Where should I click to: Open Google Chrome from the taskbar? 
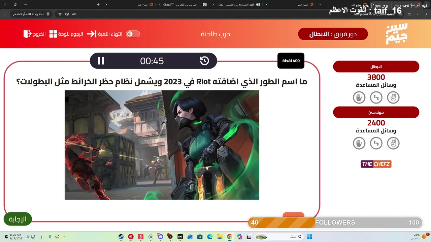coord(229,237)
